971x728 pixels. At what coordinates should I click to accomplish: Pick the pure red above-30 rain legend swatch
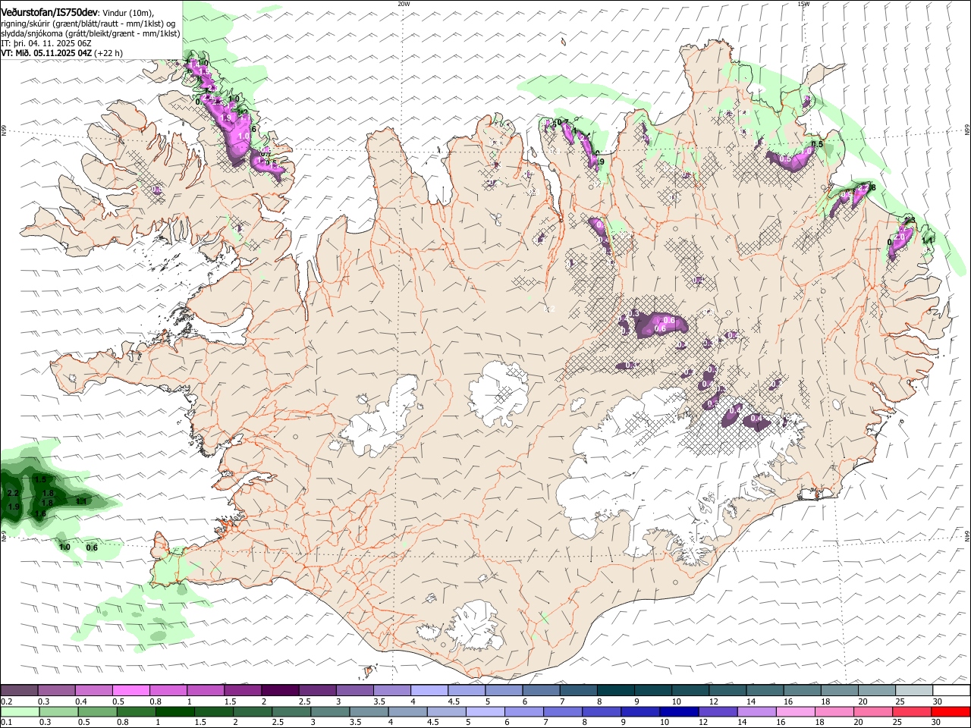tap(950, 712)
